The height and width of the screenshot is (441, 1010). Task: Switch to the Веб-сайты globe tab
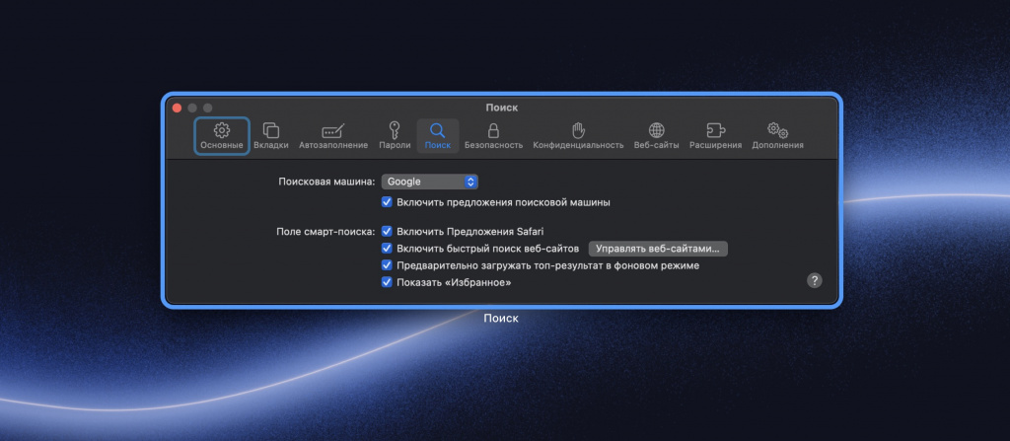point(656,136)
